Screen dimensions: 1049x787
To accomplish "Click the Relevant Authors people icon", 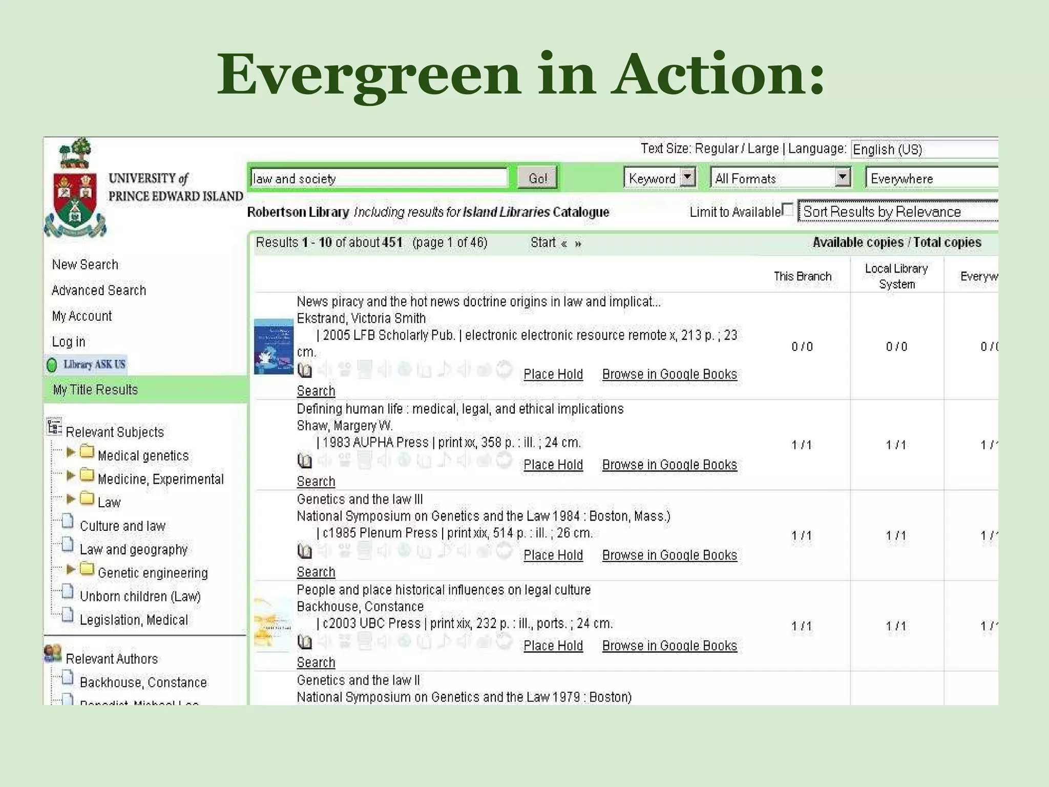I will pyautogui.click(x=53, y=654).
